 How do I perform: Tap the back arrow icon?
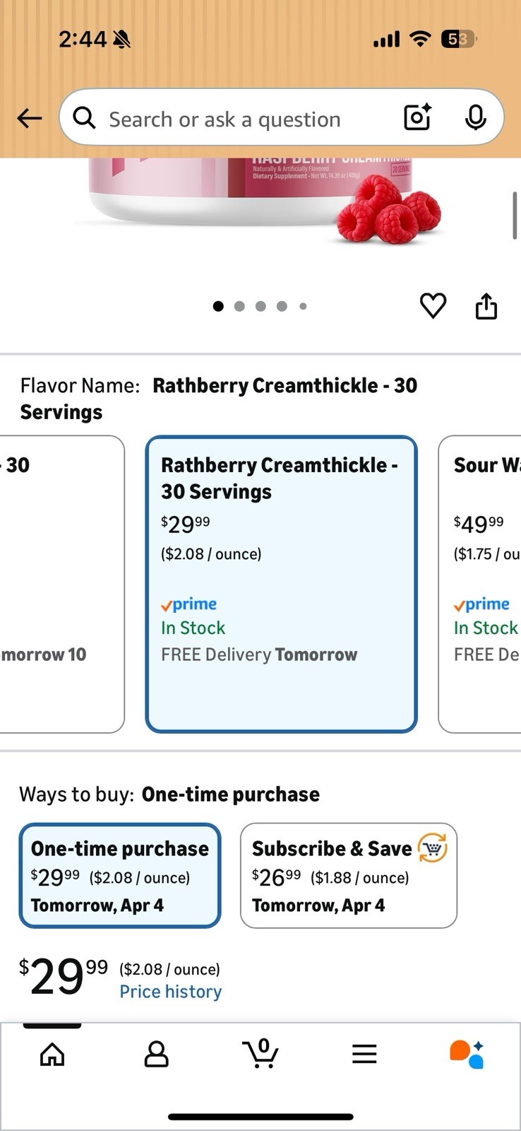30,118
